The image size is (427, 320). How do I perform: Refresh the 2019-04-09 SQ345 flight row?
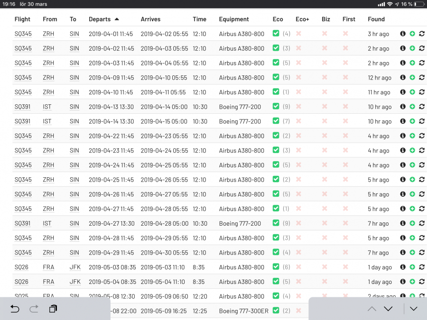coord(421,77)
